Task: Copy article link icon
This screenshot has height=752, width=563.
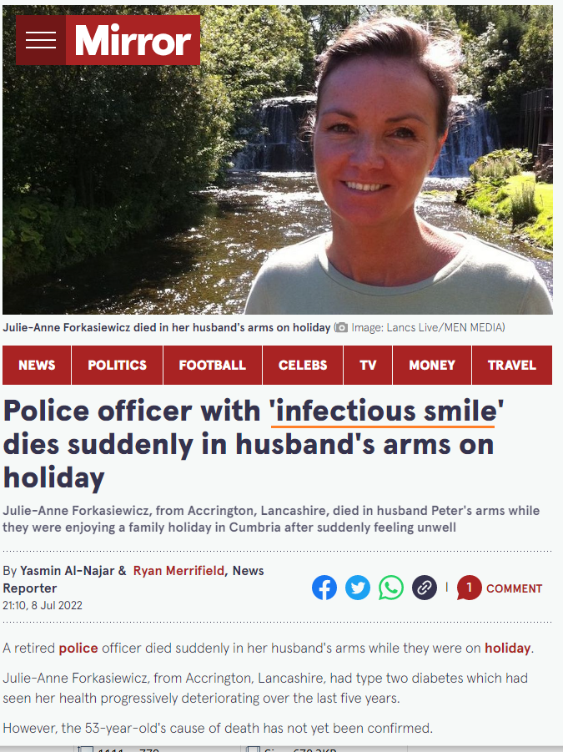Action: click(x=425, y=588)
